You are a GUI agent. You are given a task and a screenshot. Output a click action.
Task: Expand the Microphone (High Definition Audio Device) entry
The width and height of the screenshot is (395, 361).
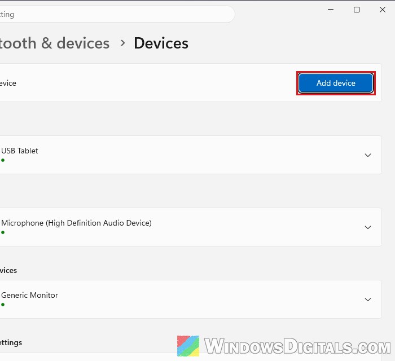[368, 227]
